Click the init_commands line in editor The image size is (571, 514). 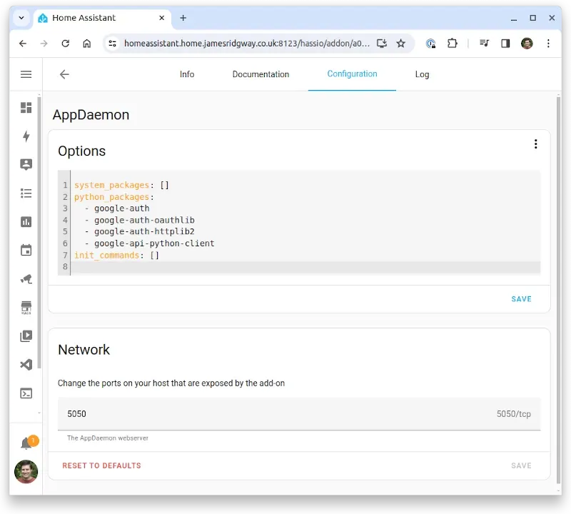coord(116,255)
